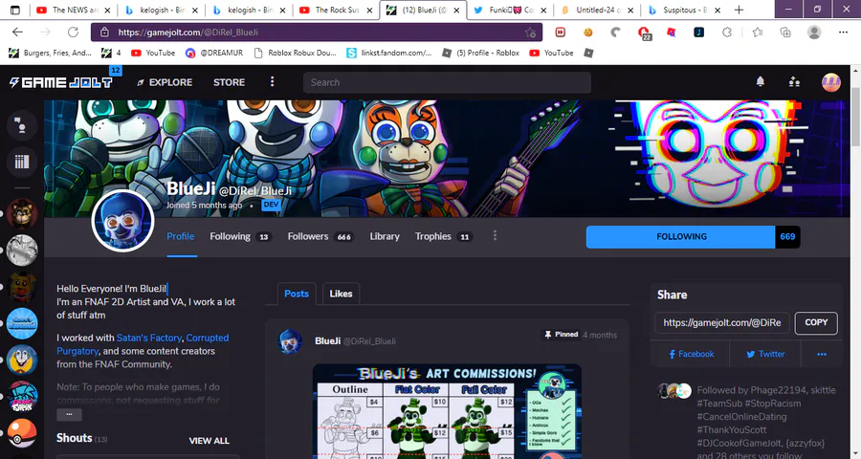Add this page to favorites star
Viewport: 861px width, 459px height.
point(530,33)
